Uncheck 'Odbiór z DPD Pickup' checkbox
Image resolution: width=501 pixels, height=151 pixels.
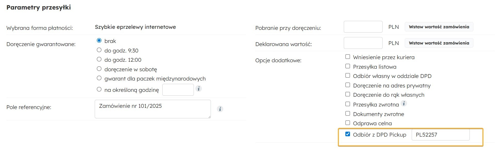click(x=348, y=134)
